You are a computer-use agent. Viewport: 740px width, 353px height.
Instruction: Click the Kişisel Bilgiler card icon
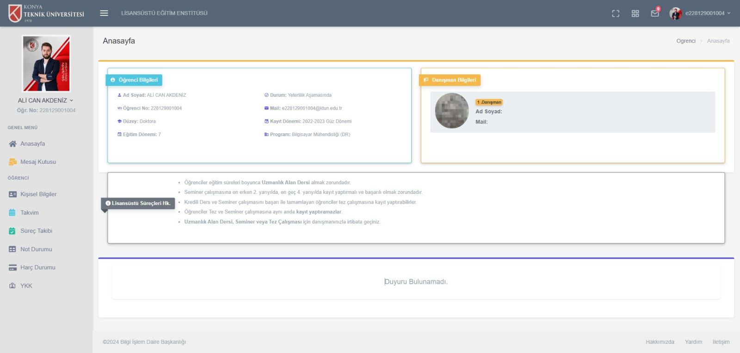tap(12, 194)
